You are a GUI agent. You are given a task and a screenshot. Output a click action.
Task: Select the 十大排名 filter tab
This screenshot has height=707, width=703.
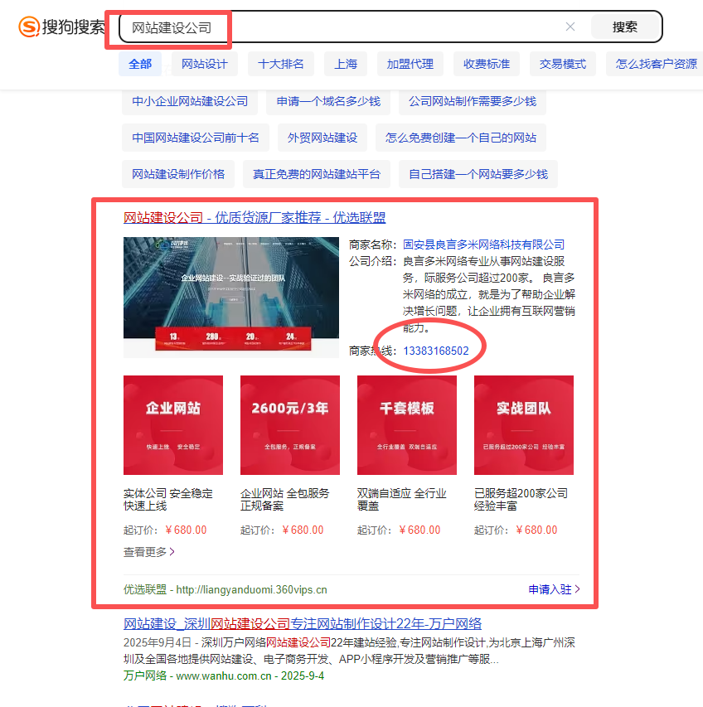coord(280,64)
